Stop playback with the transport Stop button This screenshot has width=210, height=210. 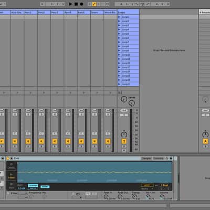(76, 4)
